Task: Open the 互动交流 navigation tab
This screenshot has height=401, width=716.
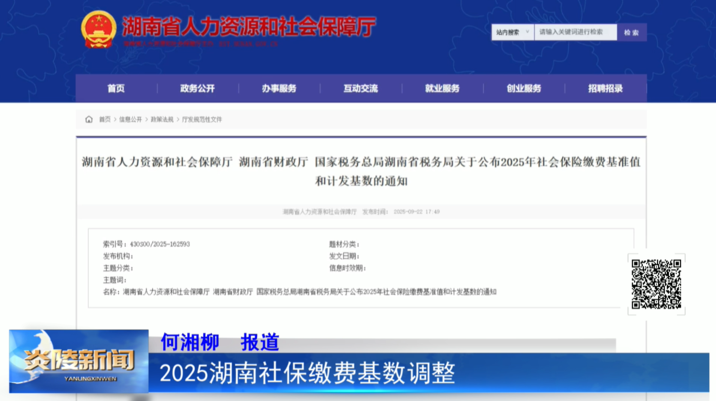Action: pyautogui.click(x=361, y=88)
